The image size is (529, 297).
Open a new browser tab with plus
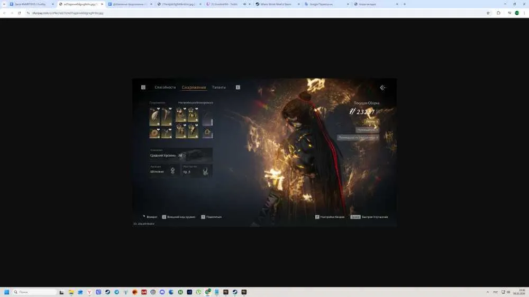(405, 4)
